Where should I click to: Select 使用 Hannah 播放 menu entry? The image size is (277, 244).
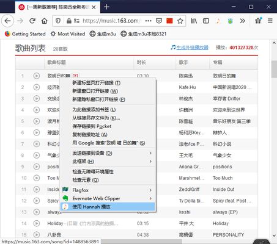click(x=108, y=207)
